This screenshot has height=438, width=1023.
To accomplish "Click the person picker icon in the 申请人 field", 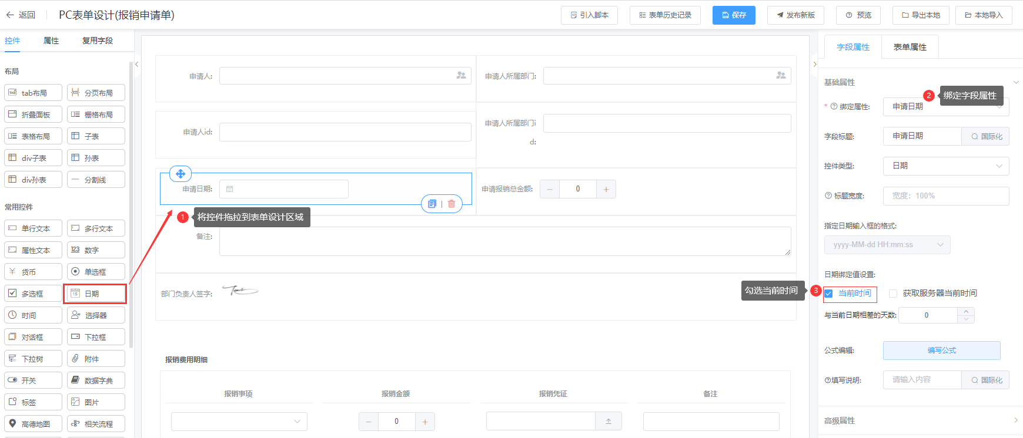I will pyautogui.click(x=461, y=76).
